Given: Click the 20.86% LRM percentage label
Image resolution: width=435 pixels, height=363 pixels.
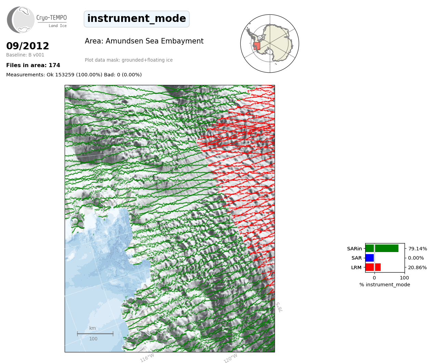Looking at the screenshot, I should 418,267.
